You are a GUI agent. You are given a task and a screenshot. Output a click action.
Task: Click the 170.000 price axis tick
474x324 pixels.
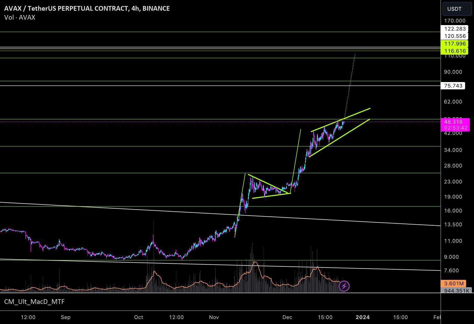click(455, 21)
